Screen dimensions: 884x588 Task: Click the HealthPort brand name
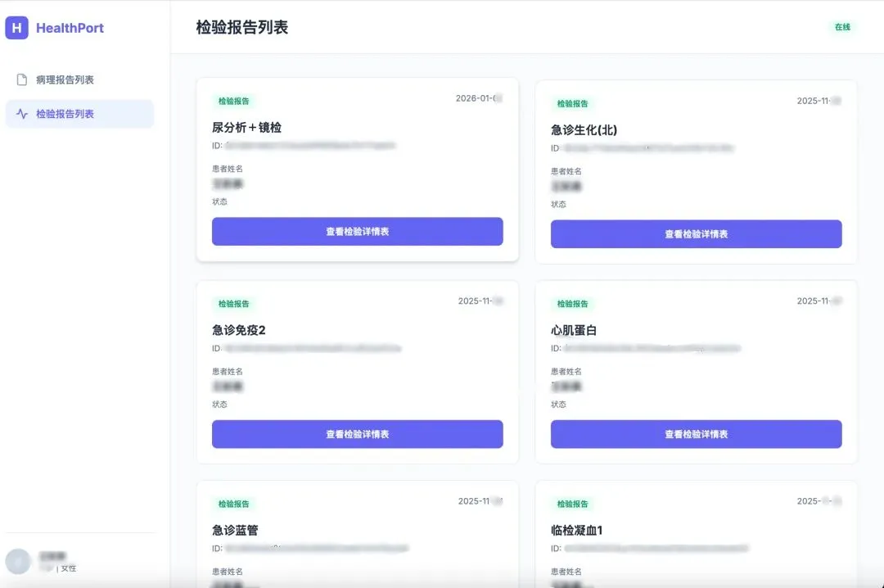[x=70, y=28]
